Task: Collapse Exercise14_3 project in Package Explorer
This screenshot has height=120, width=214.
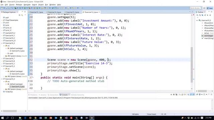Action: coord(2,43)
